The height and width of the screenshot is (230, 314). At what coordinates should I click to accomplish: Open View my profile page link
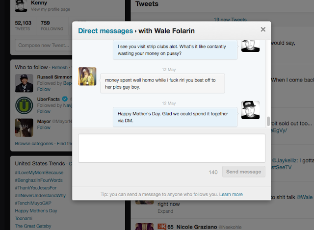click(51, 9)
